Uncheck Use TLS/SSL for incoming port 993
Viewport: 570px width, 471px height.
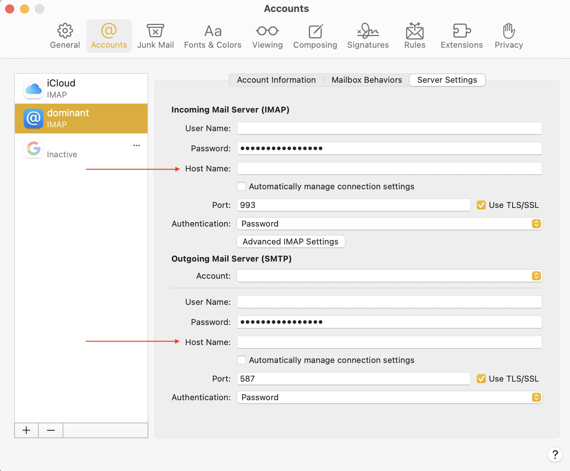coord(481,205)
